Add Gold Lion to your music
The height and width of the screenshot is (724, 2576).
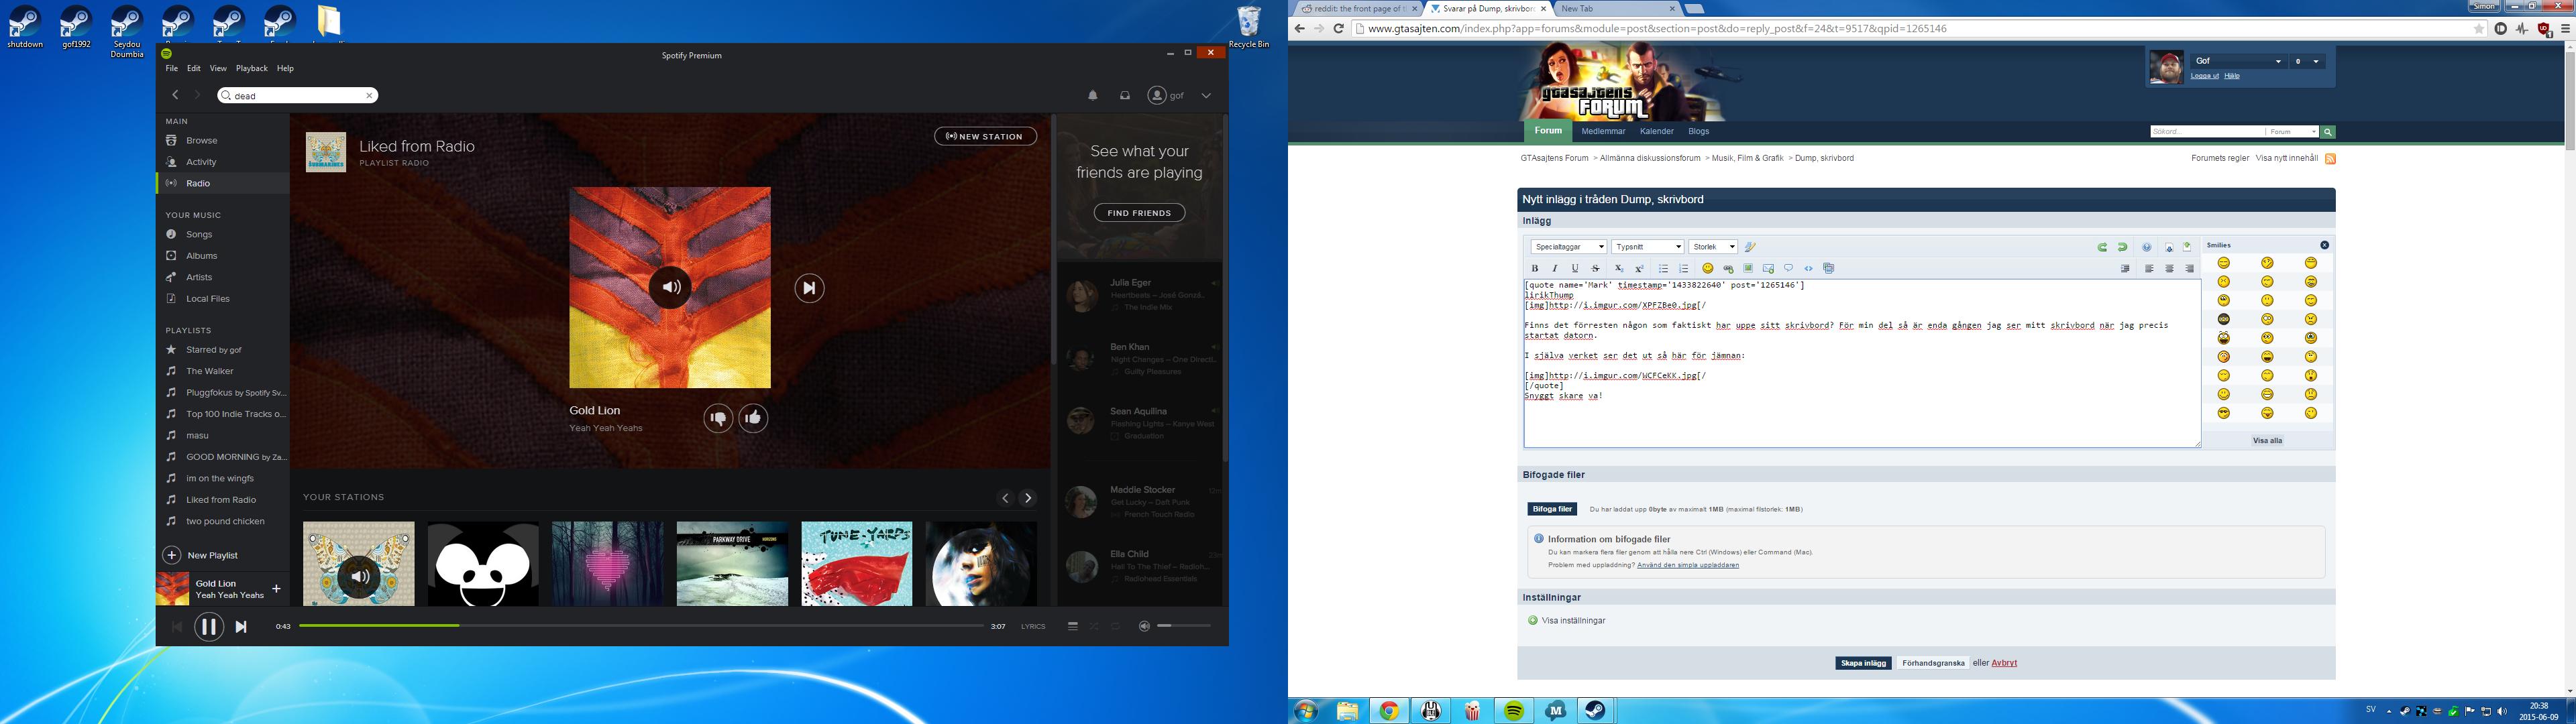[276, 588]
